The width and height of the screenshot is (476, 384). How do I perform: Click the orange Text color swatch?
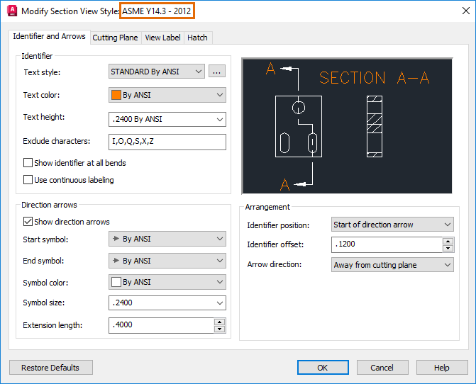(x=116, y=95)
